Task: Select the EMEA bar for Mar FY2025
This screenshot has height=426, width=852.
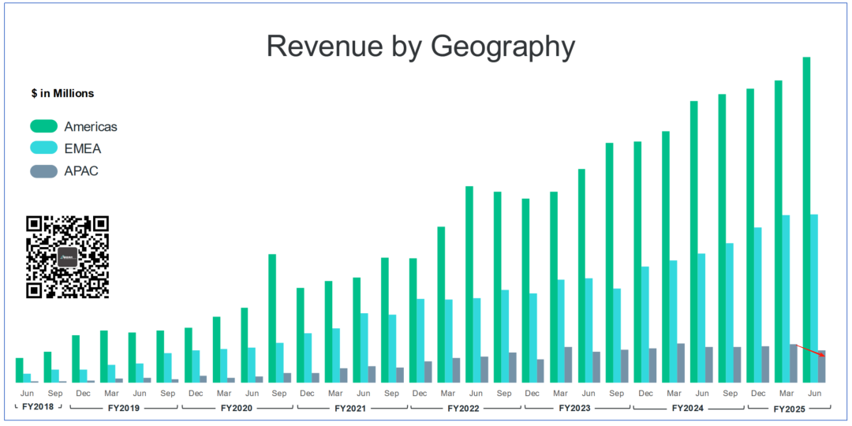Action: (x=785, y=298)
